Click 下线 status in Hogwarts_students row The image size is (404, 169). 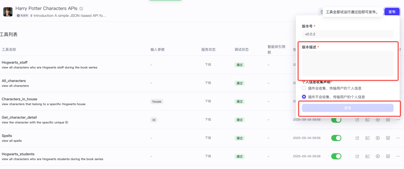pos(208,156)
